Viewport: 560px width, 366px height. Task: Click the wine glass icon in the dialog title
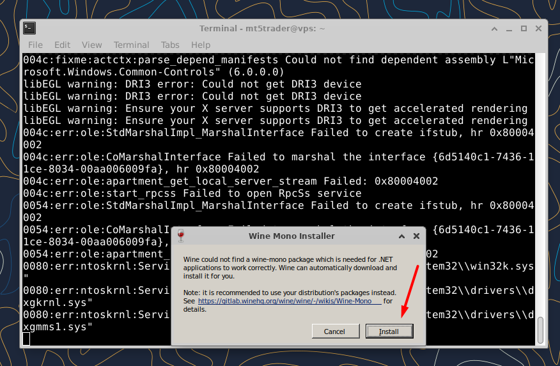[181, 236]
